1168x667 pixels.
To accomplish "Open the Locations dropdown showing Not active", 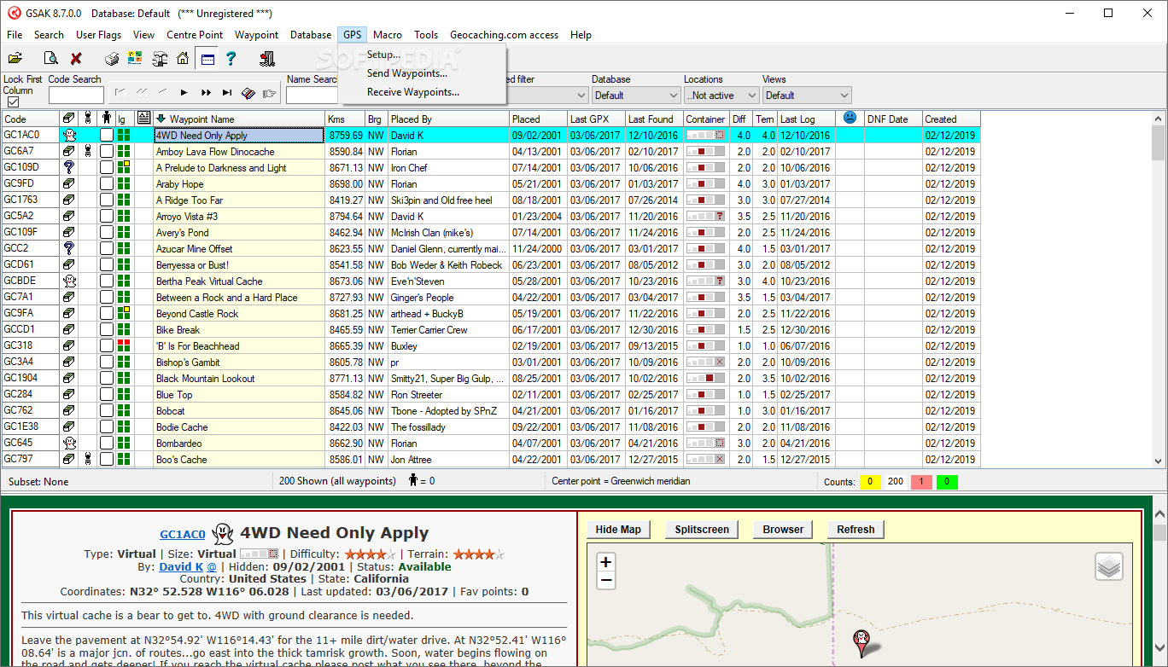I will [721, 95].
